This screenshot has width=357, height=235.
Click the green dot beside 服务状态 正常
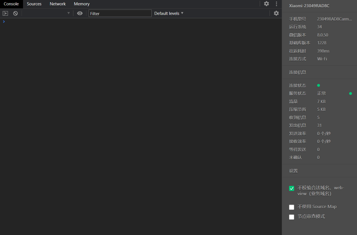click(x=351, y=93)
